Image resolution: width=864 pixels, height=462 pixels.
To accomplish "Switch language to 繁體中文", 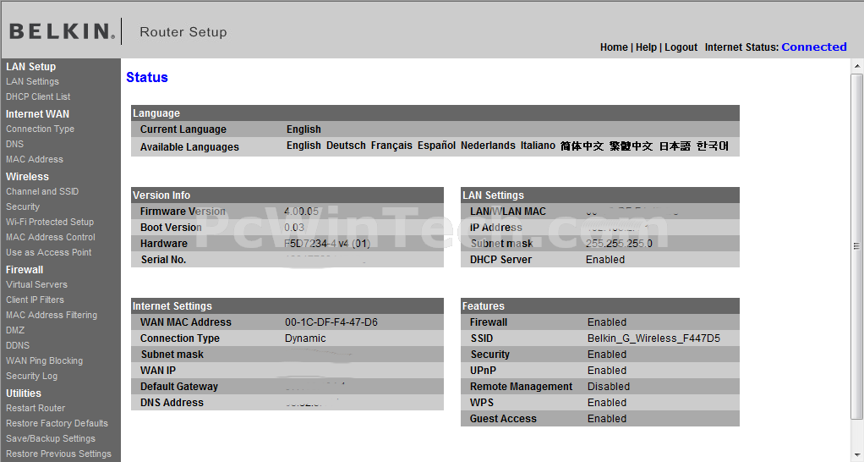I will tap(631, 146).
